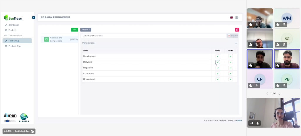Toggle Write permission for Consumers
Screen dimensions: 301x136
point(230,73)
